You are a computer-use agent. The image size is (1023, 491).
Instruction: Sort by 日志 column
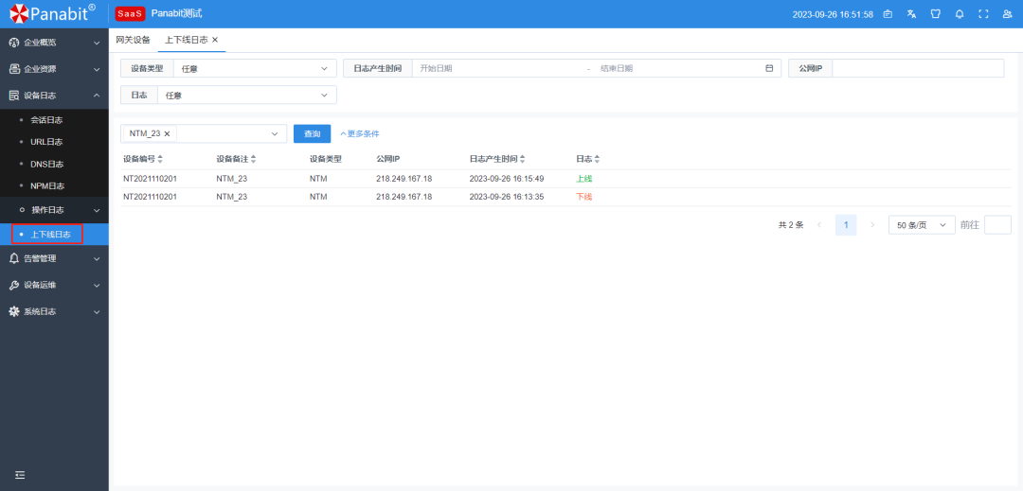pos(597,159)
